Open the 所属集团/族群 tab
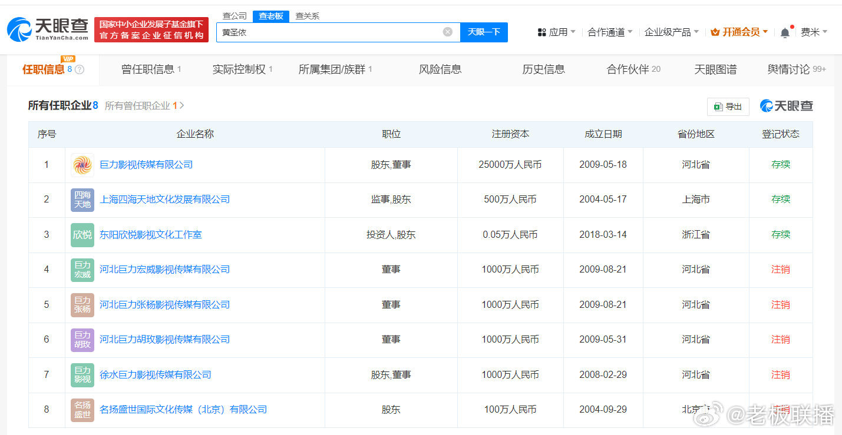Viewport: 842px width, 435px height. pos(335,69)
